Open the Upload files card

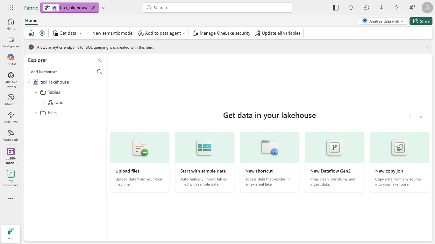[x=140, y=162]
